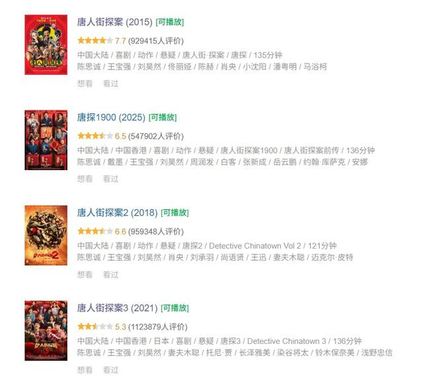Image resolution: width=423 pixels, height=385 pixels.
Task: Open the 唐人街探案2 (2018) poster thumbnail
Action: pyautogui.click(x=46, y=235)
